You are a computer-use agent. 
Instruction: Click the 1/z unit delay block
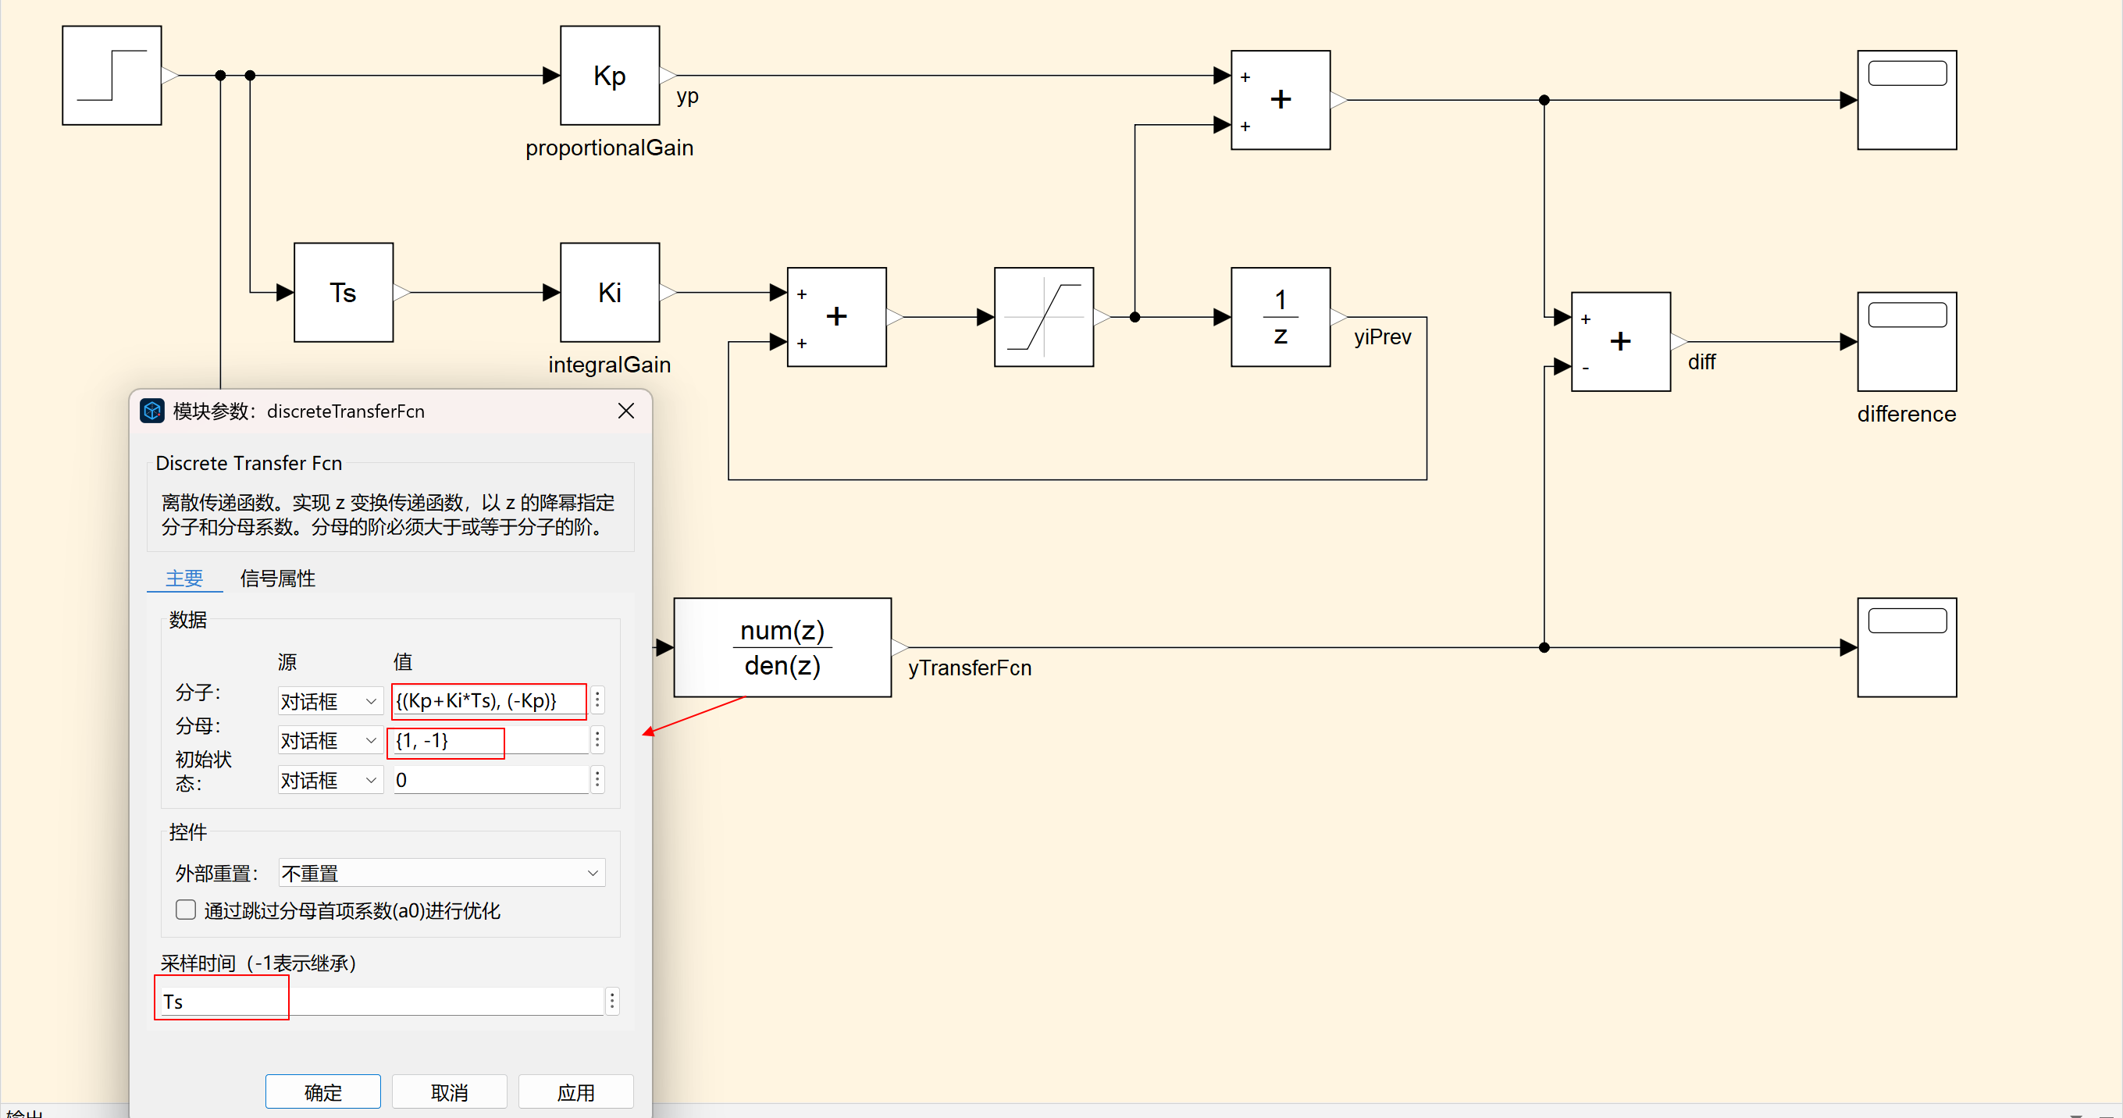[x=1279, y=316]
